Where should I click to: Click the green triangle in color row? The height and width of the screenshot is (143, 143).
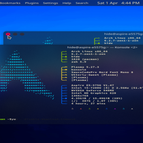click(x=89, y=109)
